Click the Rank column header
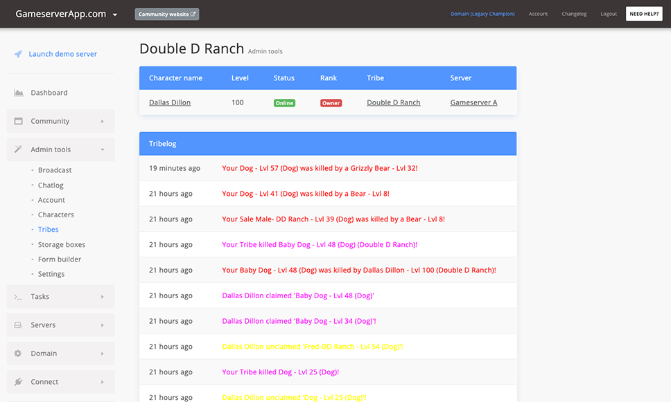The height and width of the screenshot is (402, 671). (329, 77)
